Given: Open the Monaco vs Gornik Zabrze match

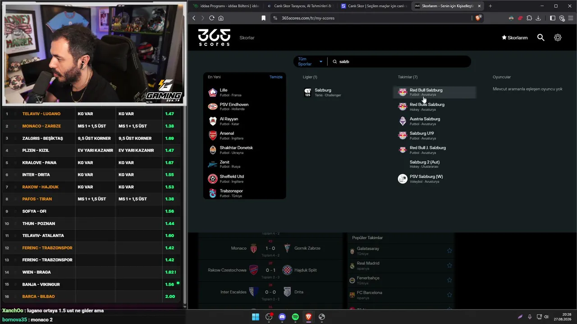Looking at the screenshot, I should pos(270,248).
